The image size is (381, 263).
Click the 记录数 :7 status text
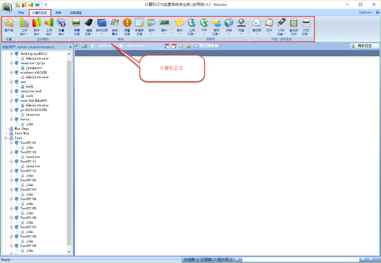tap(208, 260)
